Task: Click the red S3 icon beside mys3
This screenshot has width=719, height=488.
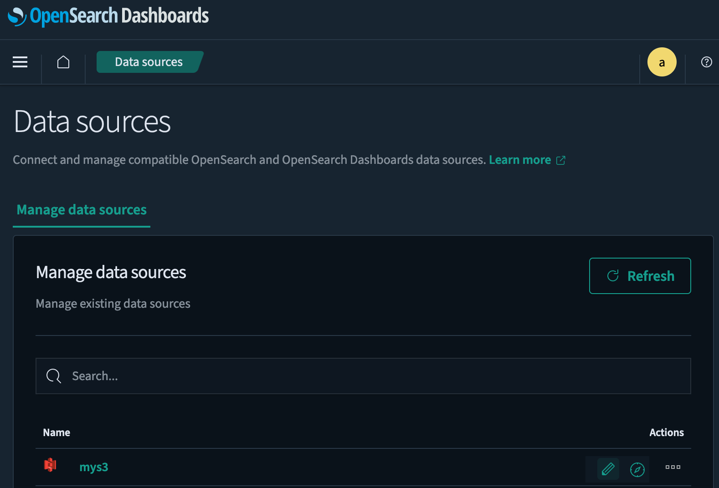Action: click(x=50, y=465)
